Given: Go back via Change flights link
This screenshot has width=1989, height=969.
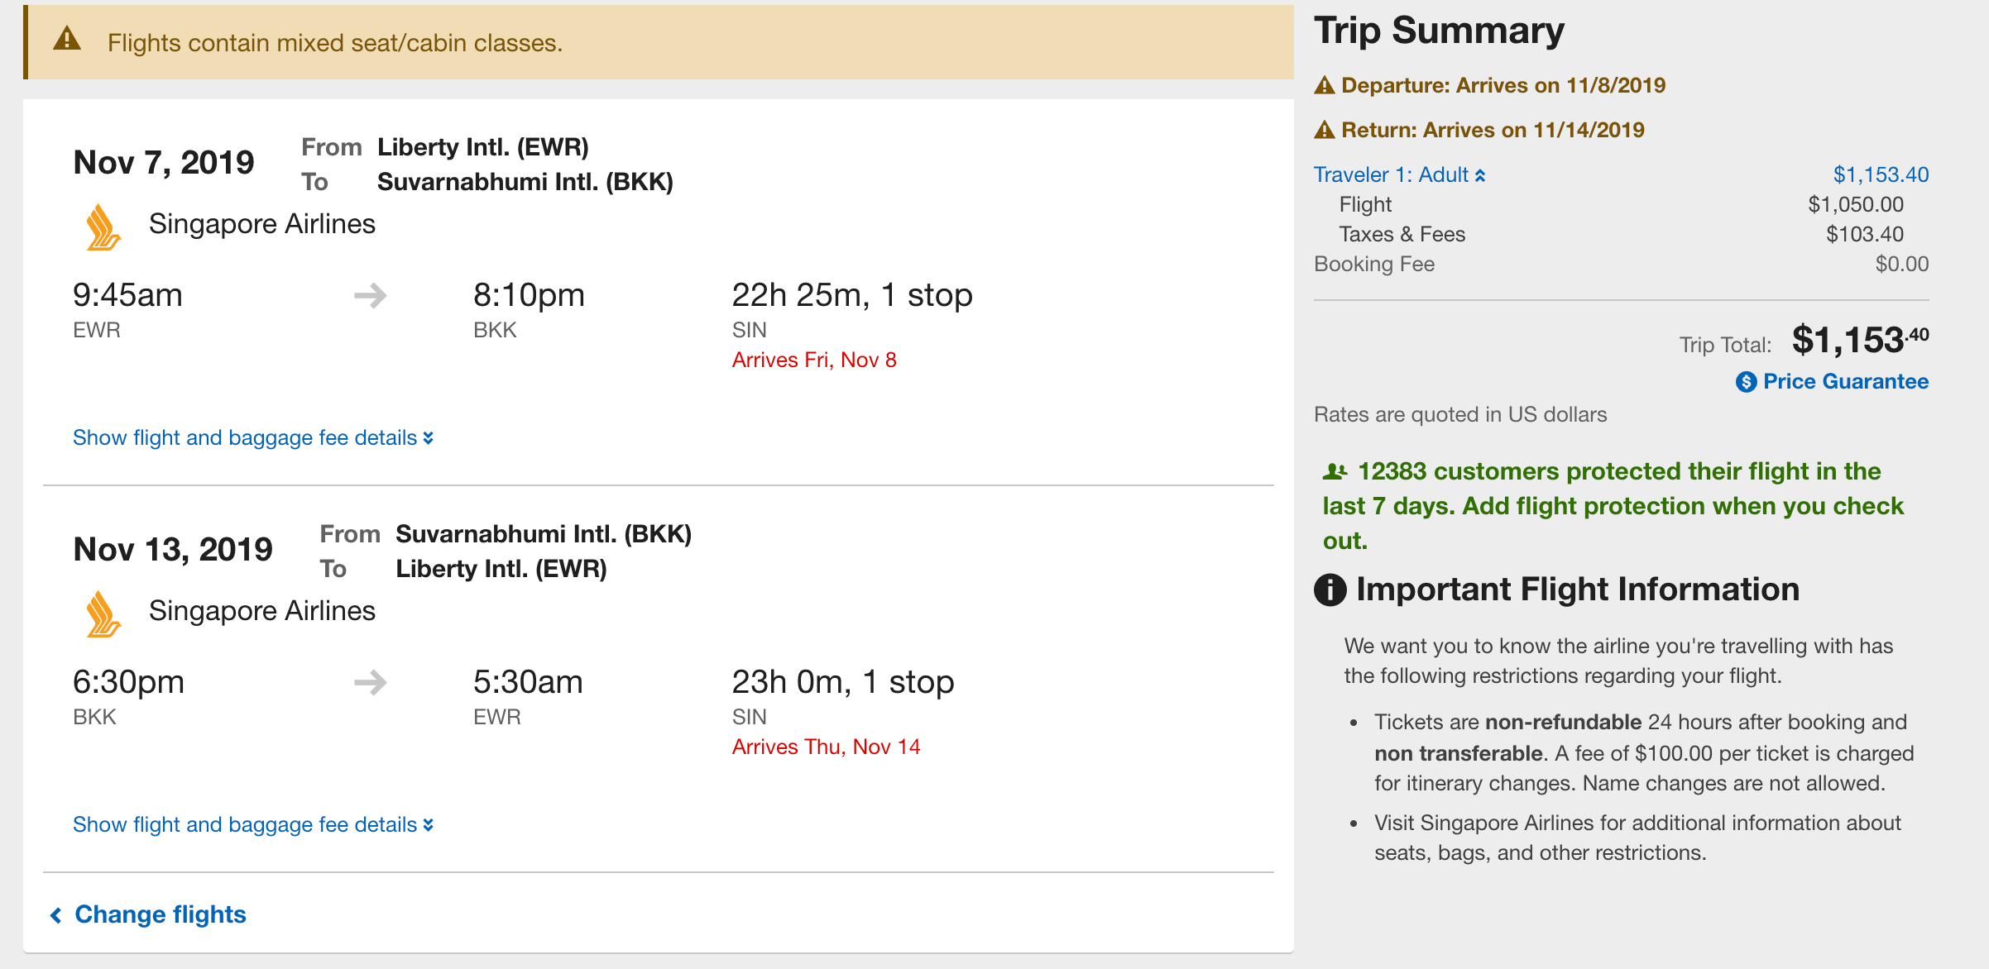Looking at the screenshot, I should click(161, 914).
